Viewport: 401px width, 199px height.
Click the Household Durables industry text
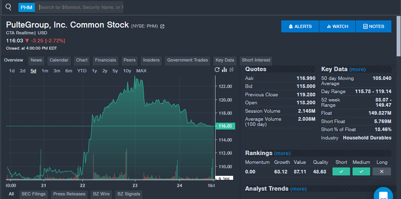pyautogui.click(x=367, y=138)
